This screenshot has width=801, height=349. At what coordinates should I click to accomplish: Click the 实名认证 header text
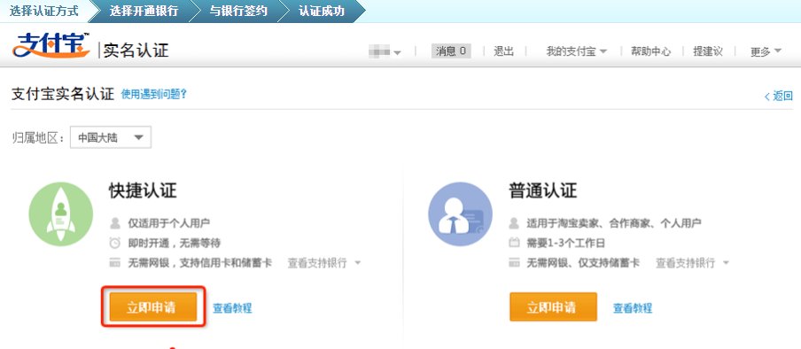pyautogui.click(x=136, y=50)
